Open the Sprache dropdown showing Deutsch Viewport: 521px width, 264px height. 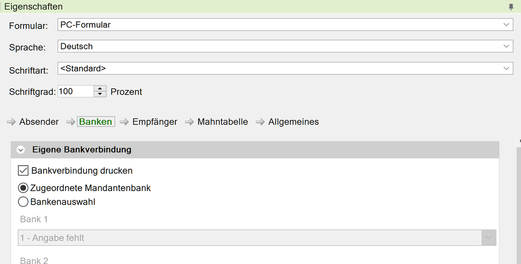coord(506,46)
